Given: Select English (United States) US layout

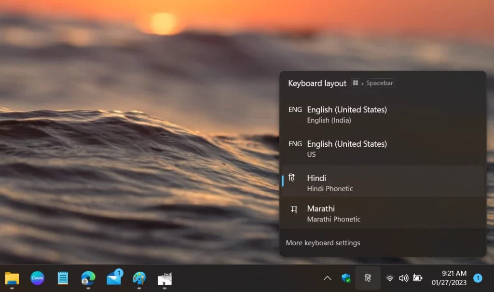Looking at the screenshot, I should tap(383, 149).
